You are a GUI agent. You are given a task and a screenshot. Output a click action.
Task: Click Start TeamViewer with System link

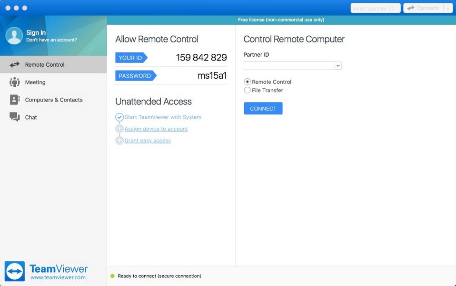pyautogui.click(x=163, y=117)
